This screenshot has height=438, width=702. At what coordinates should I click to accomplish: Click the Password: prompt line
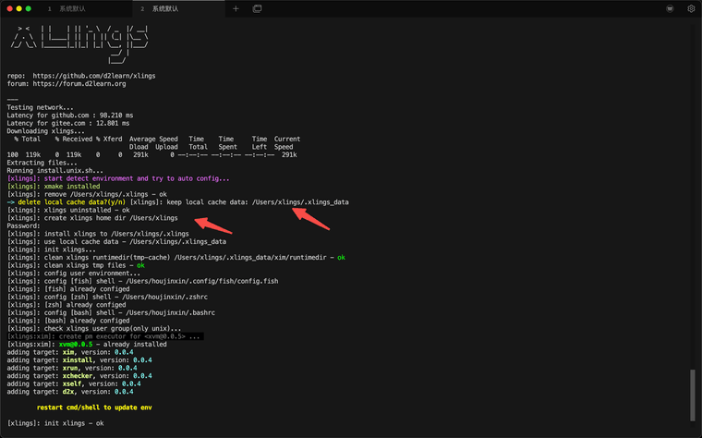click(24, 225)
